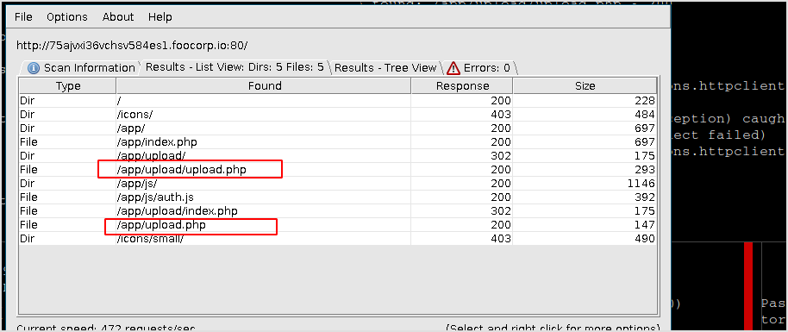Select the /app/upload/upload.php file entry
The image size is (788, 332).
[338, 170]
